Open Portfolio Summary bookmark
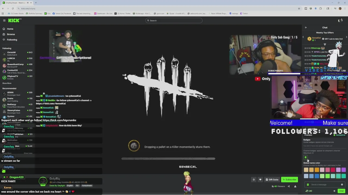The image size is (348, 195). 34,13
